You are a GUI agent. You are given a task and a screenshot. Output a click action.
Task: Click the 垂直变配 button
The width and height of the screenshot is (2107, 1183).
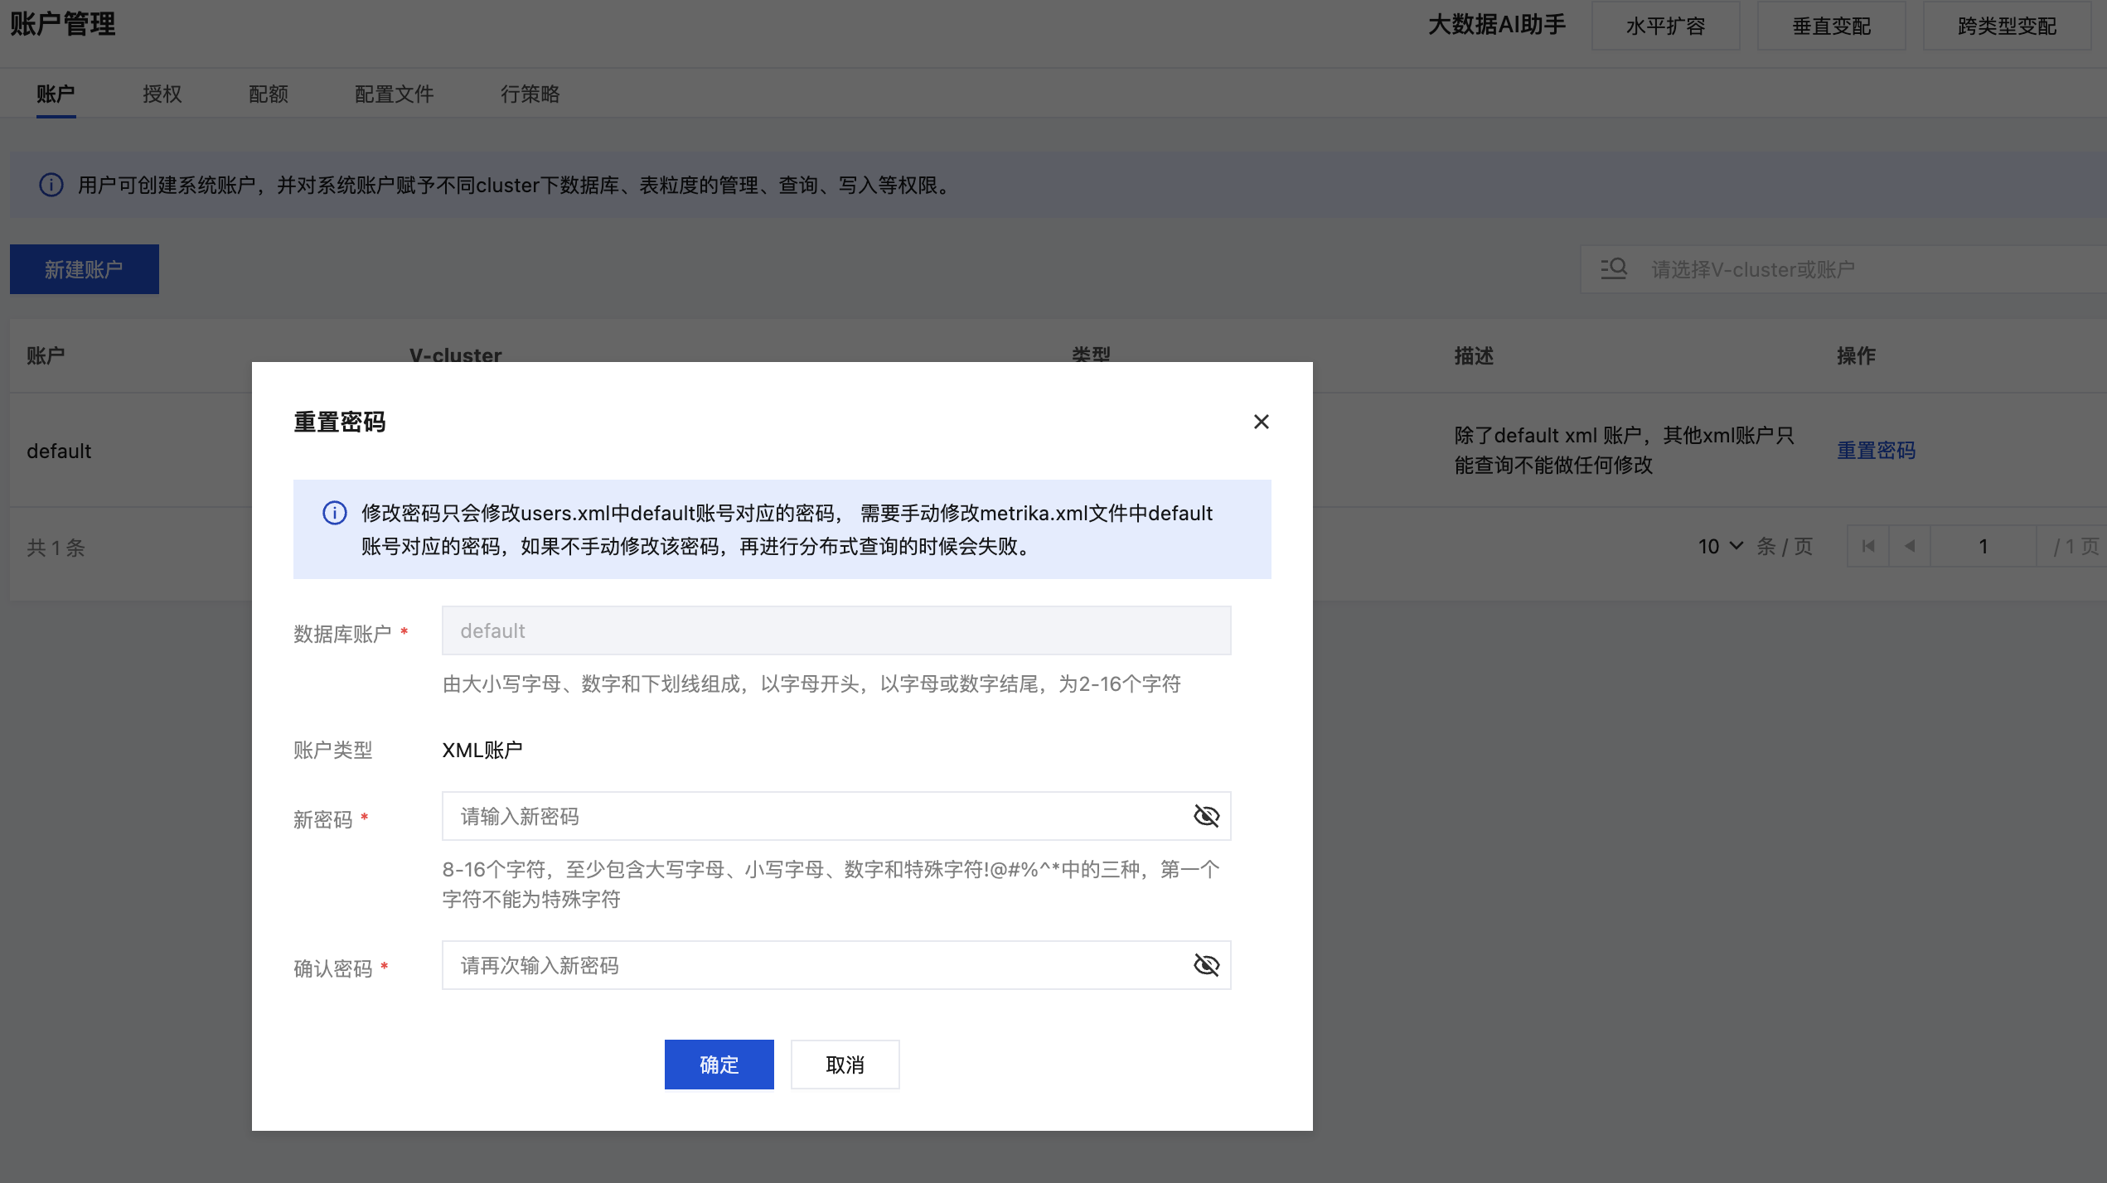pos(1830,26)
